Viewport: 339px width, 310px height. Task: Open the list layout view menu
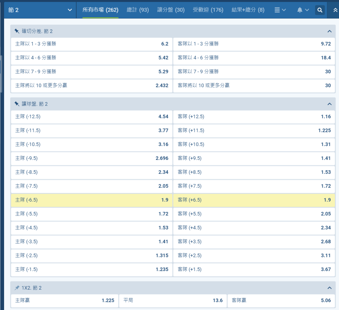pos(280,10)
